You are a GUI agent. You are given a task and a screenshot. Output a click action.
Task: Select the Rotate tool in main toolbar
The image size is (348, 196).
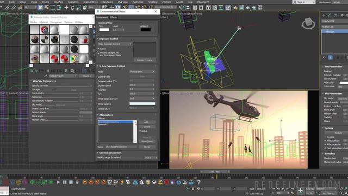[72, 8]
